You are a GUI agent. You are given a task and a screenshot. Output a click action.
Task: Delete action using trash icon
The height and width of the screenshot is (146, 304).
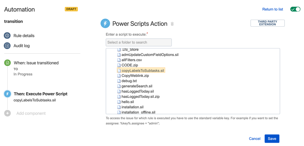172,24
